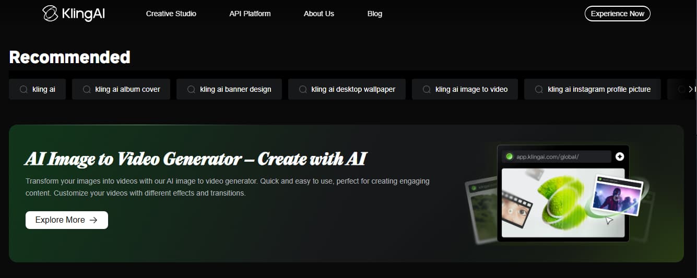Click search icon on 'kling ai banner design'
The height and width of the screenshot is (278, 697).
tap(191, 89)
